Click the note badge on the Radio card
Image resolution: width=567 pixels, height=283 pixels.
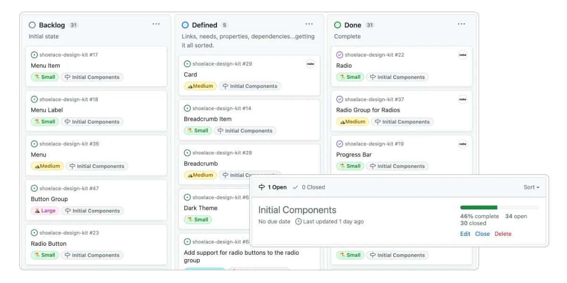pos(462,54)
